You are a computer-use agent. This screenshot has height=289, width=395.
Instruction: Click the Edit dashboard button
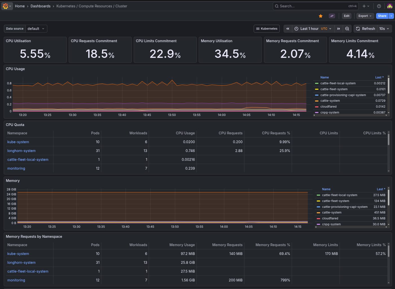point(347,16)
